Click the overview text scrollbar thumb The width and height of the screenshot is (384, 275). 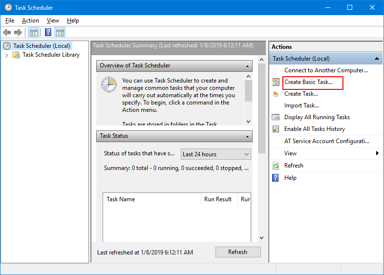[248, 91]
